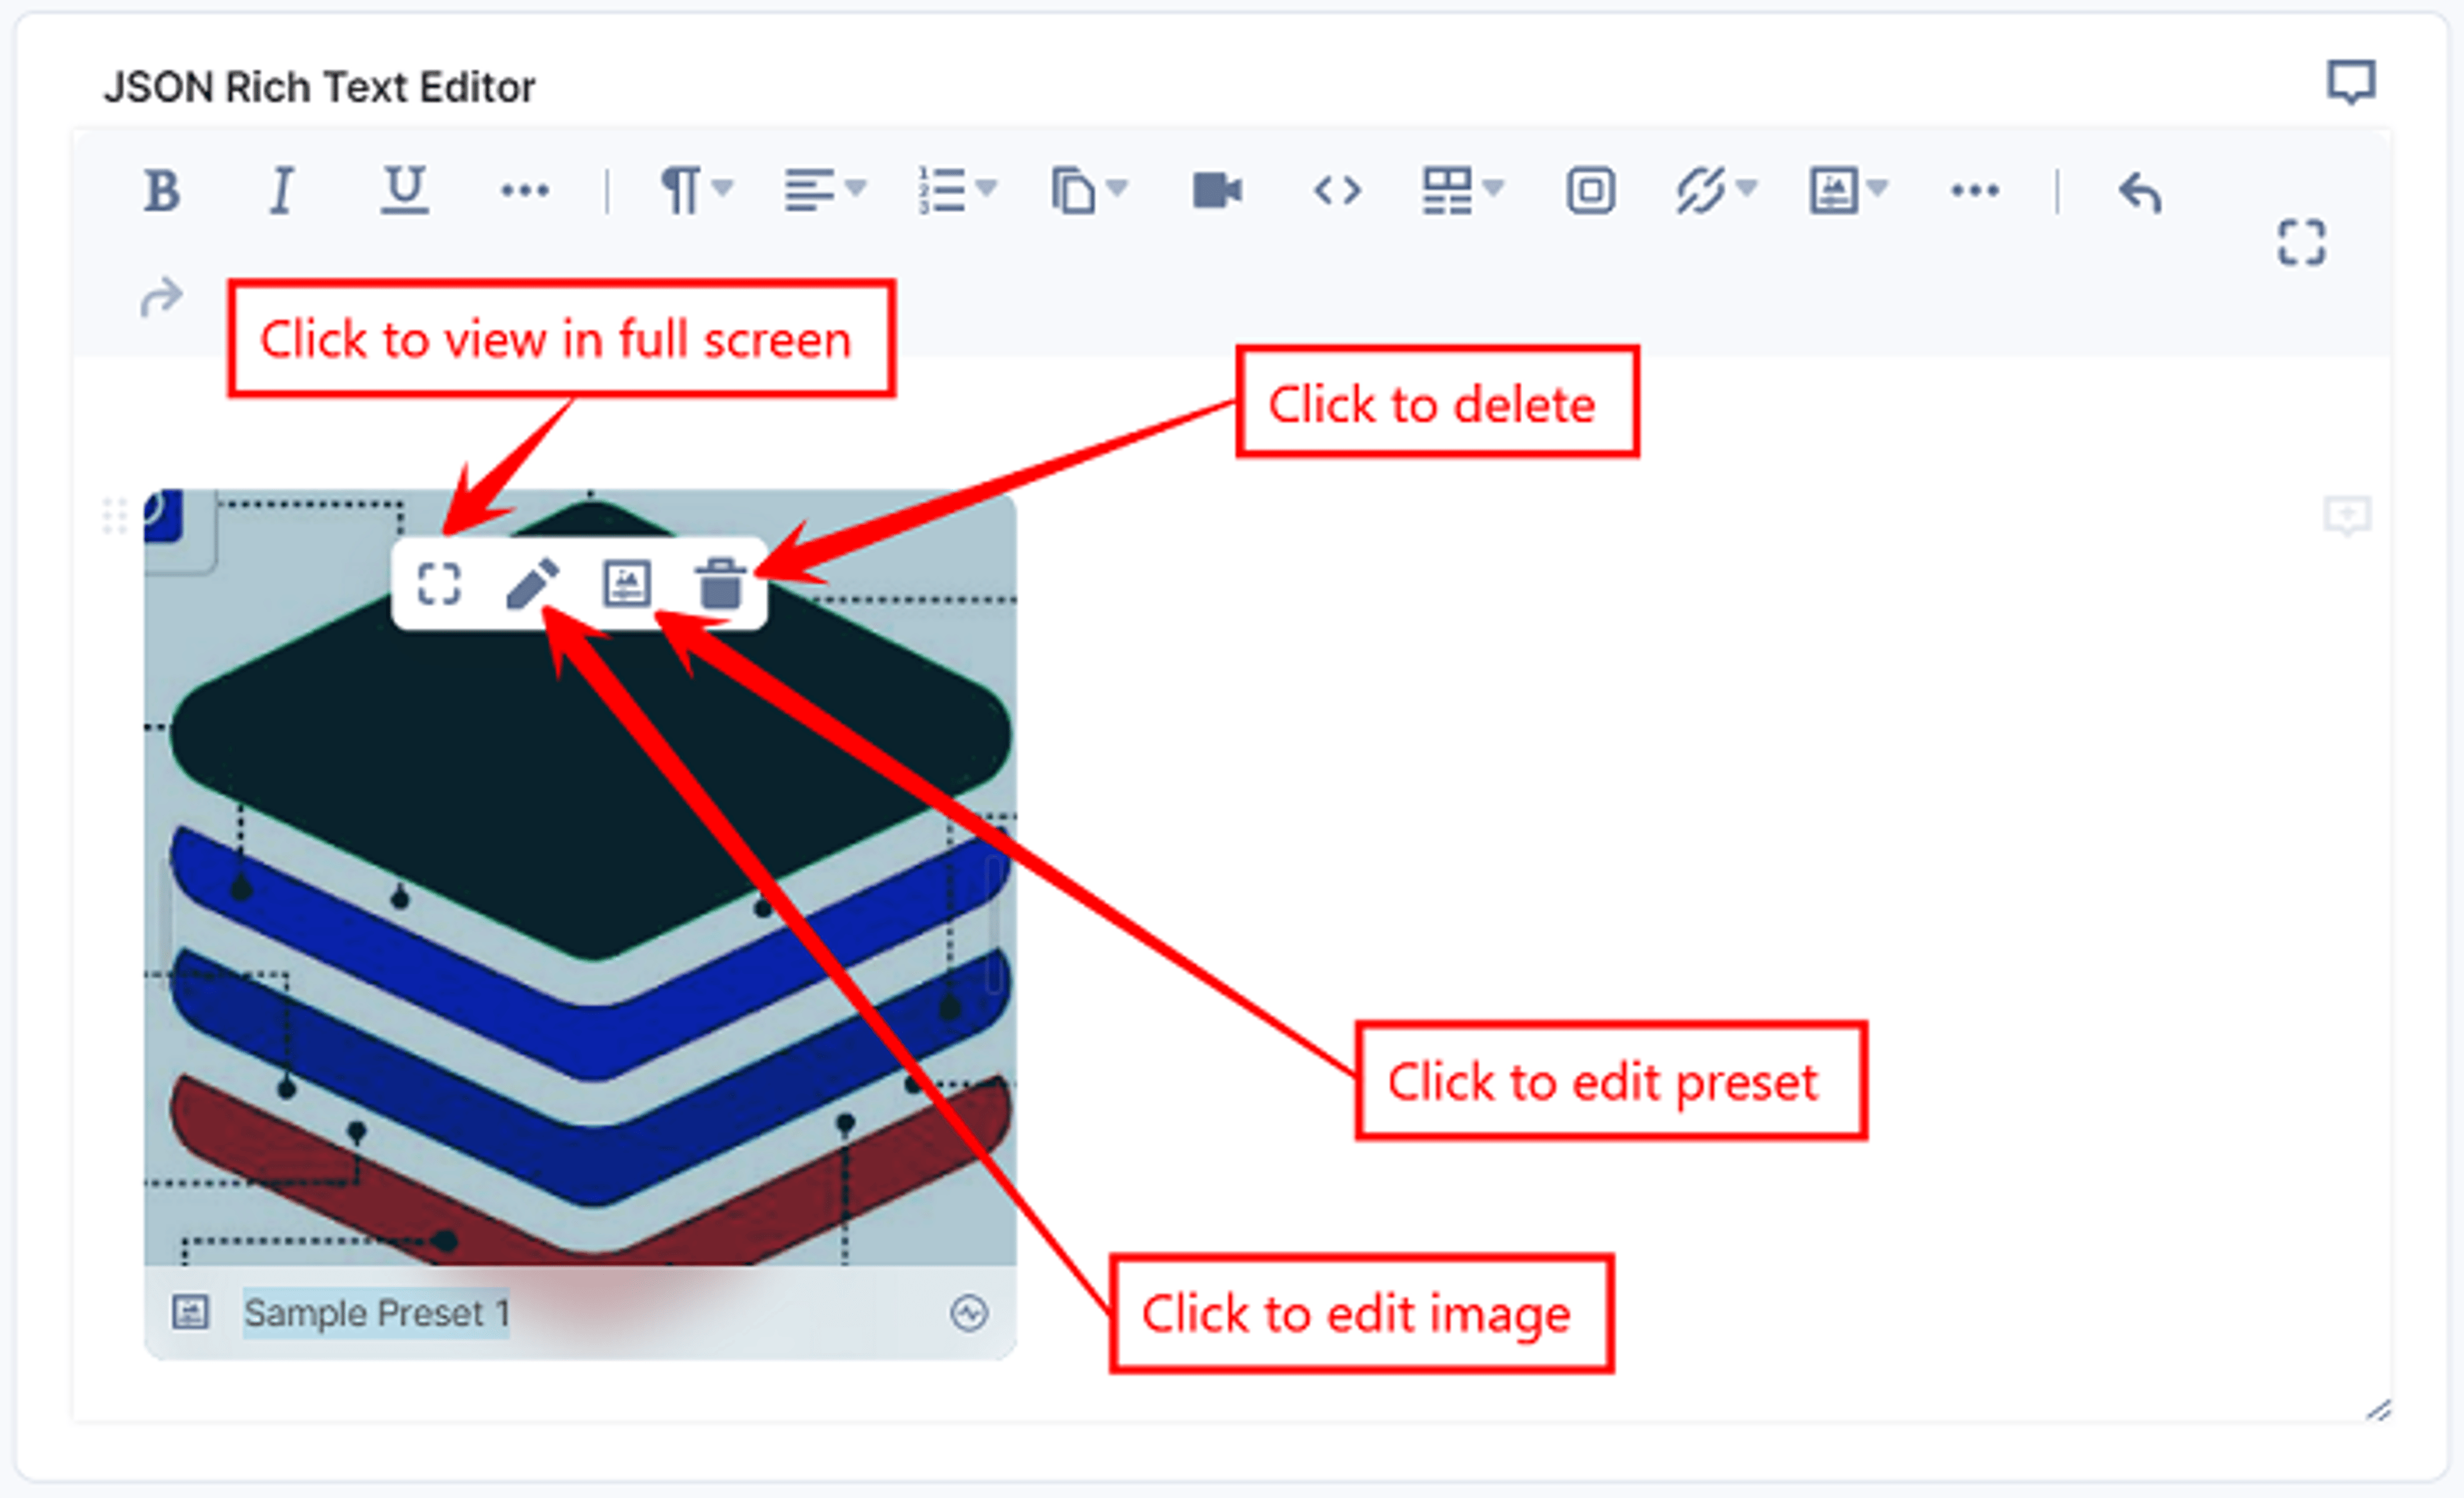2464x1498 pixels.
Task: Open more text formatting options after underline
Action: (525, 190)
